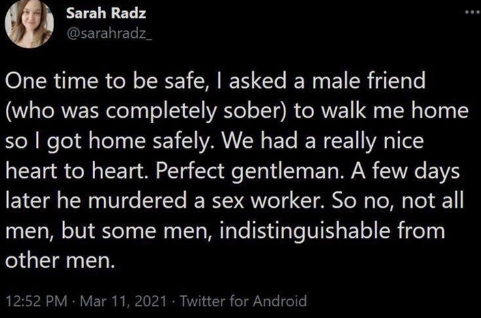481x318 pixels.
Task: Click the words 'heart to heart.'
Action: coord(78,171)
